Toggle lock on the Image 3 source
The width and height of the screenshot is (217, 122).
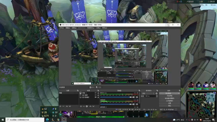point(98,93)
